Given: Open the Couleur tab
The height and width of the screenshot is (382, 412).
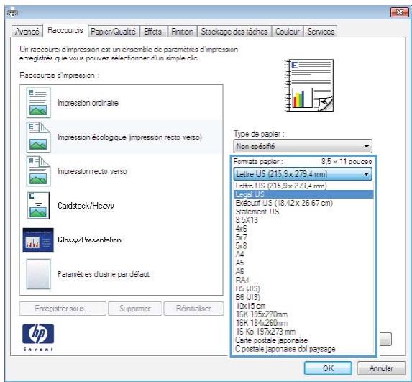Looking at the screenshot, I should click(x=288, y=32).
